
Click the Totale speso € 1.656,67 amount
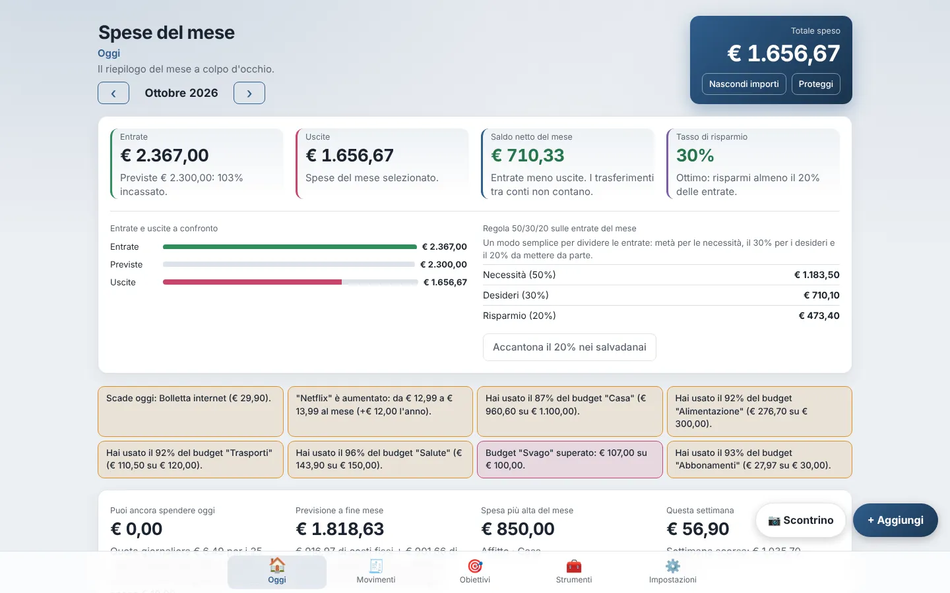784,53
